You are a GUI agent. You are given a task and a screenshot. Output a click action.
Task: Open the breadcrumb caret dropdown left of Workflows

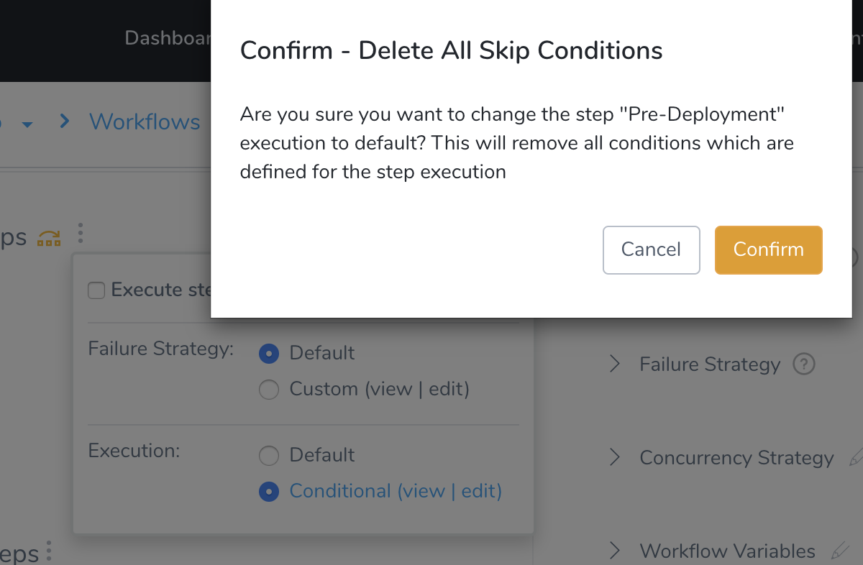coord(27,124)
